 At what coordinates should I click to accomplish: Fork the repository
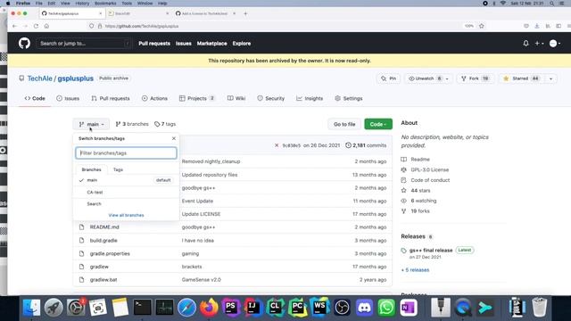(x=475, y=78)
